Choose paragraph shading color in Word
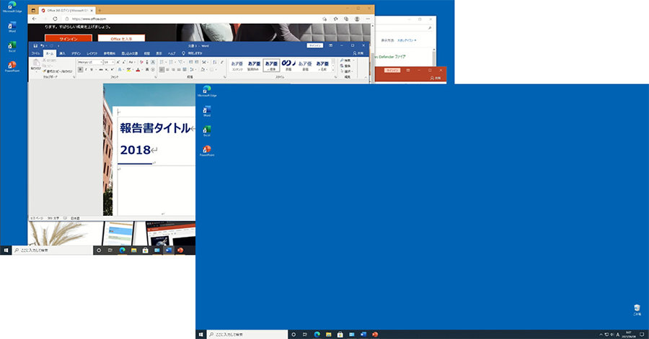Screen dimensions: 649x339 [x=203, y=69]
